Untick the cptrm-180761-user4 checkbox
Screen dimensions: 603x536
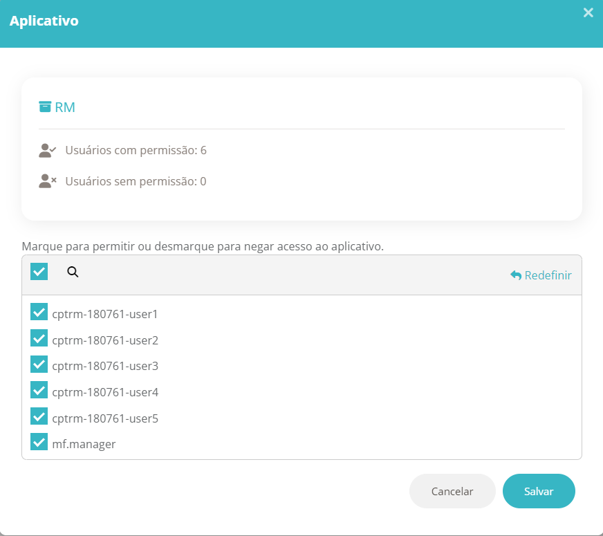pos(39,390)
